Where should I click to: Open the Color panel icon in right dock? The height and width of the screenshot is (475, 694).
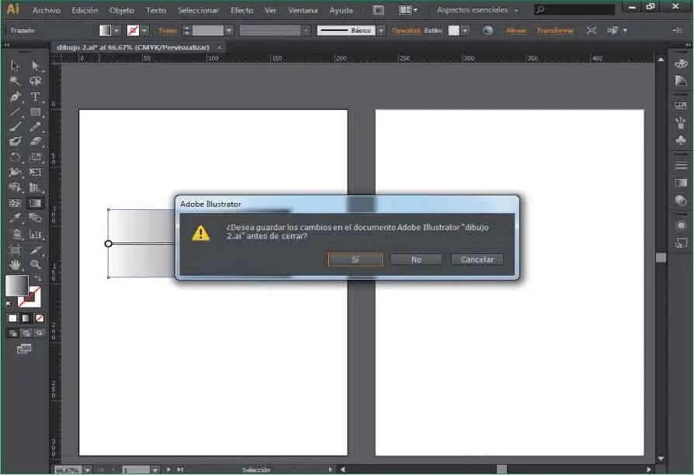pos(681,64)
